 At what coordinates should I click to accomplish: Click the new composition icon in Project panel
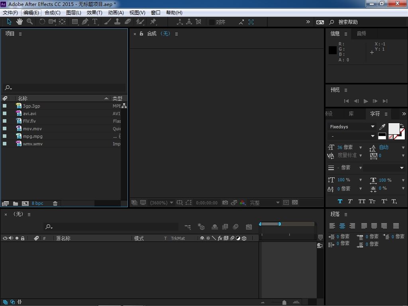(25, 204)
